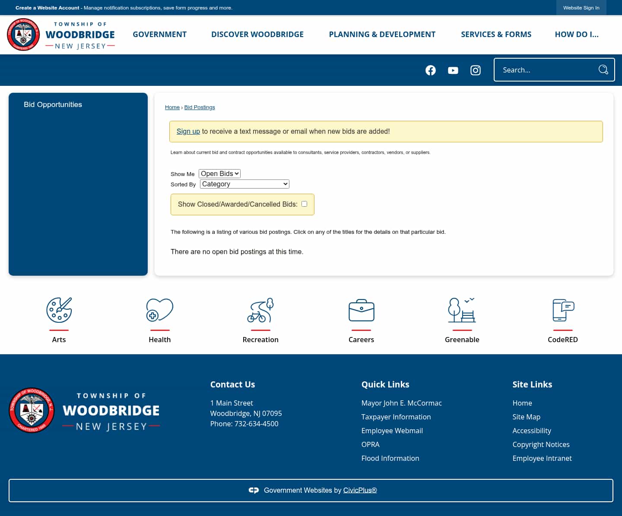Screen dimensions: 622x516
Task: Click the Woodbridge township logo in header
Action: point(61,35)
